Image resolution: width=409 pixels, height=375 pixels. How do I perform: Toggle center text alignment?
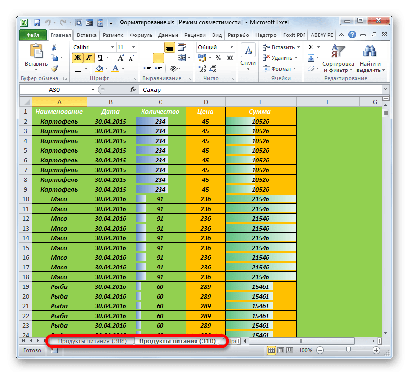tap(159, 58)
